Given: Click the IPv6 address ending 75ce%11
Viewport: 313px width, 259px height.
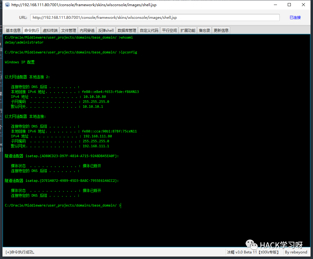Looking at the screenshot, I should (x=109, y=131).
